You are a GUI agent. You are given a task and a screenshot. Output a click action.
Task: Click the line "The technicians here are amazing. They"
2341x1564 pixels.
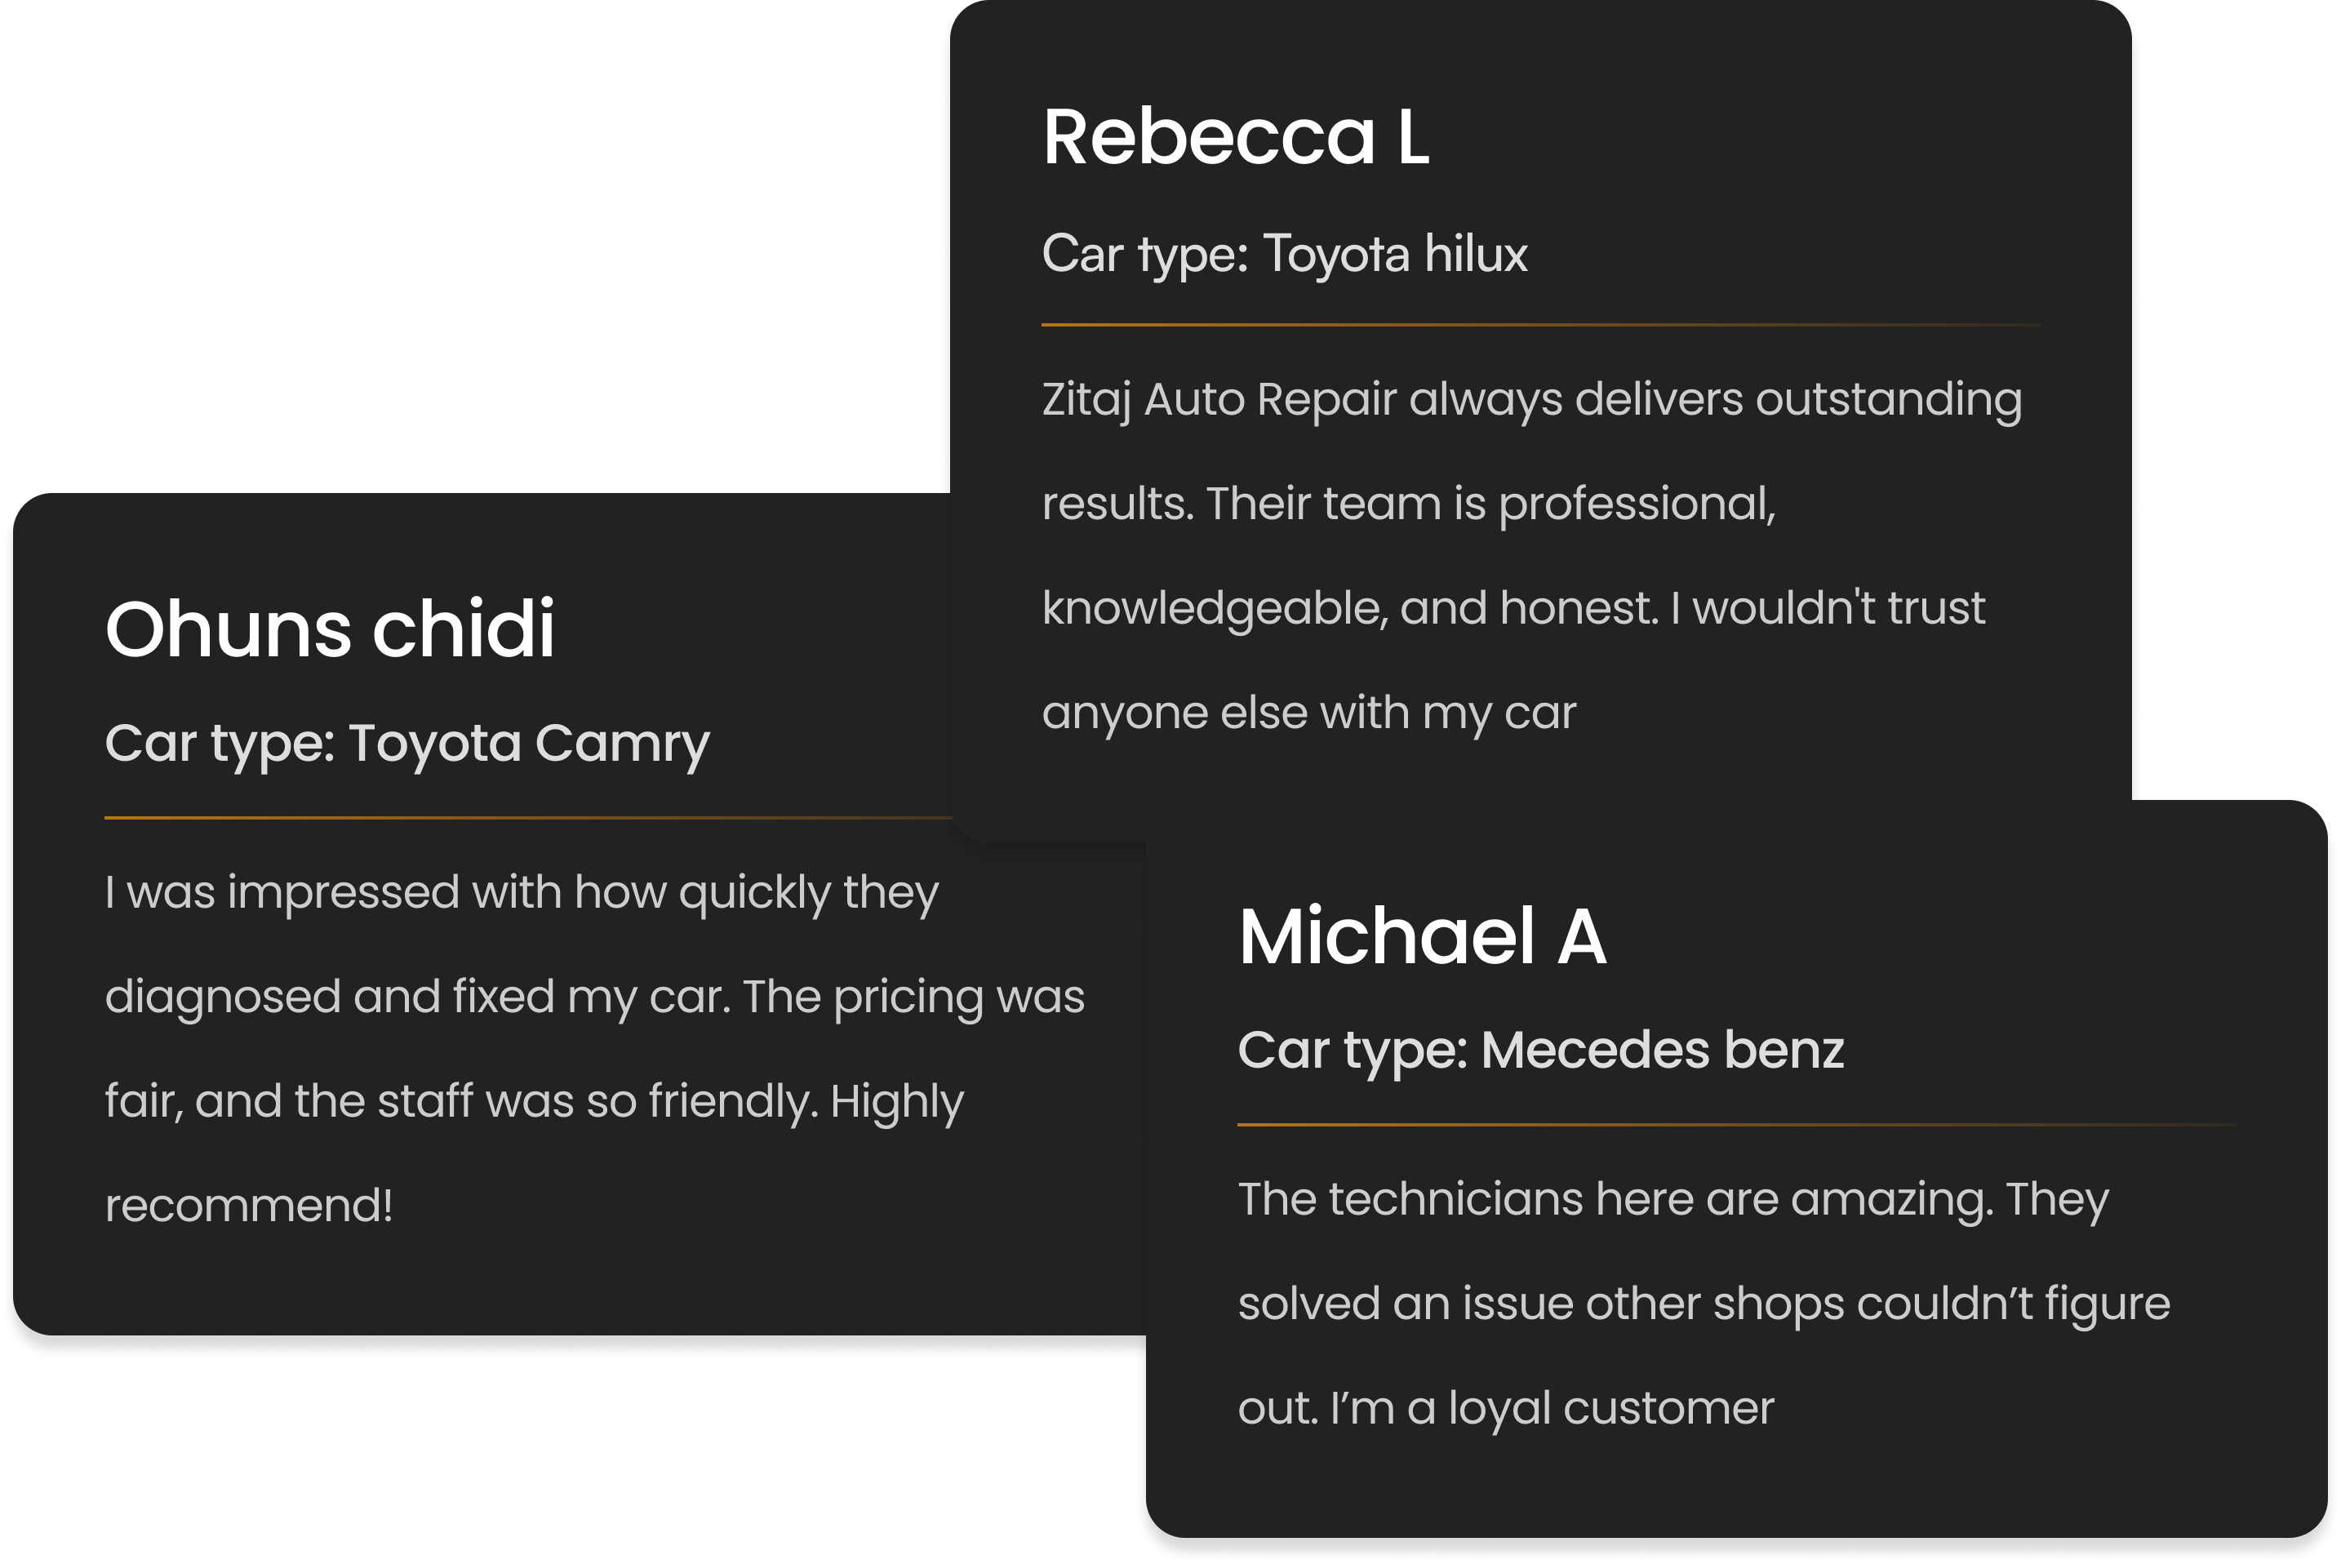point(1672,1200)
